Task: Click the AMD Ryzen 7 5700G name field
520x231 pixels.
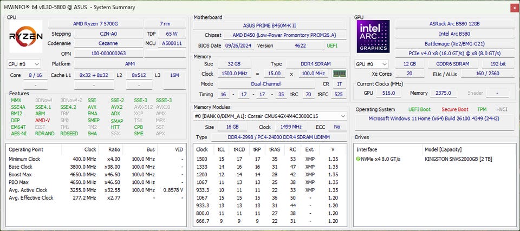Action: [x=96, y=24]
